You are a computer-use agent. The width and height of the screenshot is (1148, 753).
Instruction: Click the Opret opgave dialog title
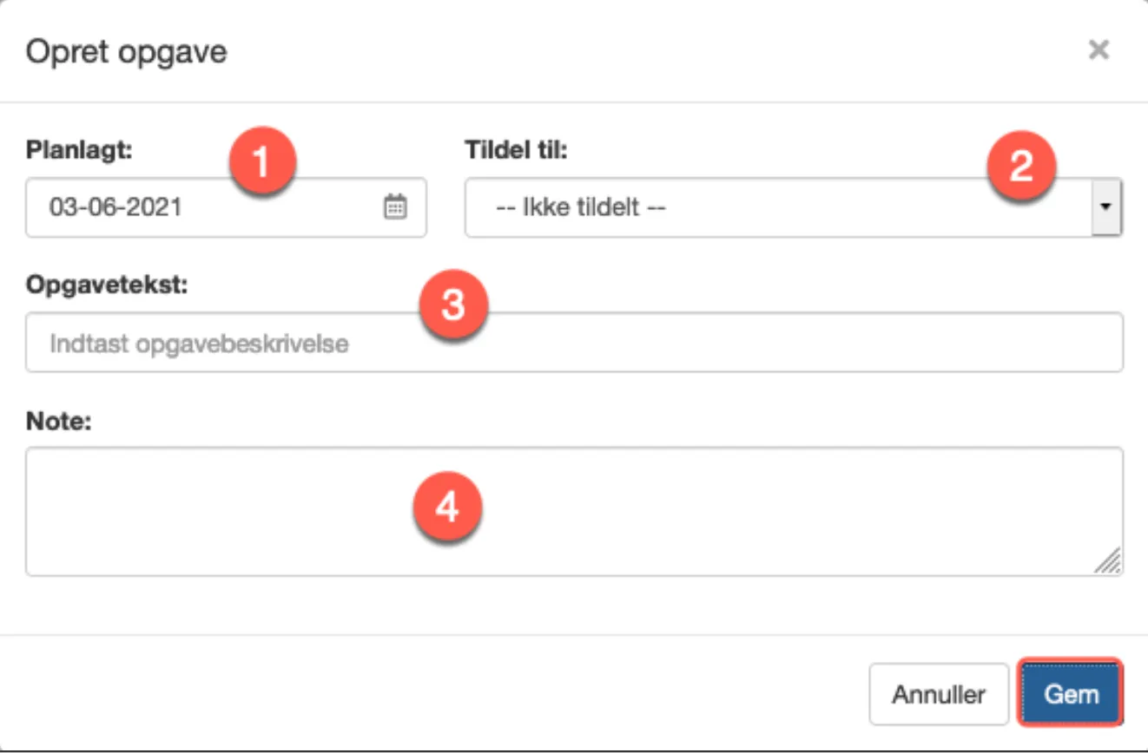[127, 52]
